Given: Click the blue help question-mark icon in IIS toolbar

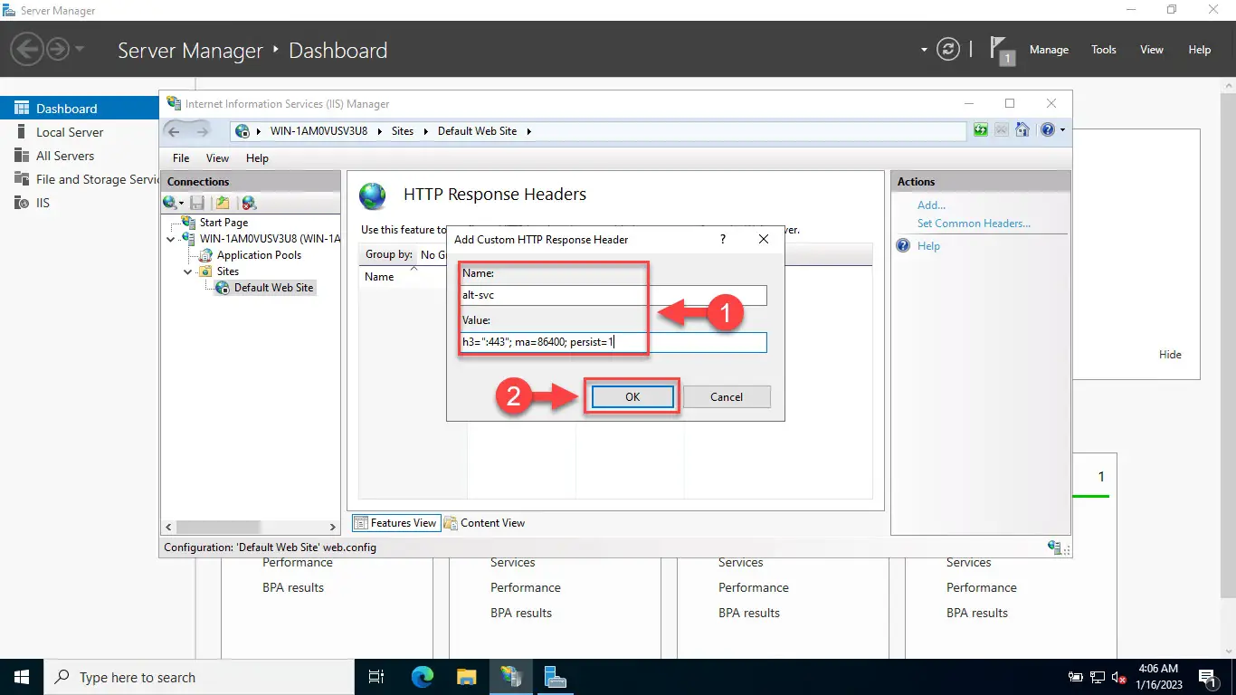Looking at the screenshot, I should click(x=1048, y=130).
